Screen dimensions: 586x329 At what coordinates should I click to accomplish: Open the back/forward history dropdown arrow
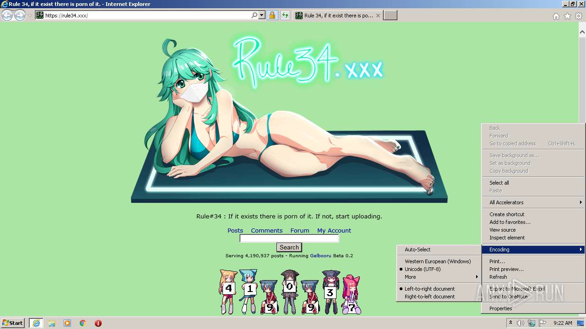coord(30,16)
